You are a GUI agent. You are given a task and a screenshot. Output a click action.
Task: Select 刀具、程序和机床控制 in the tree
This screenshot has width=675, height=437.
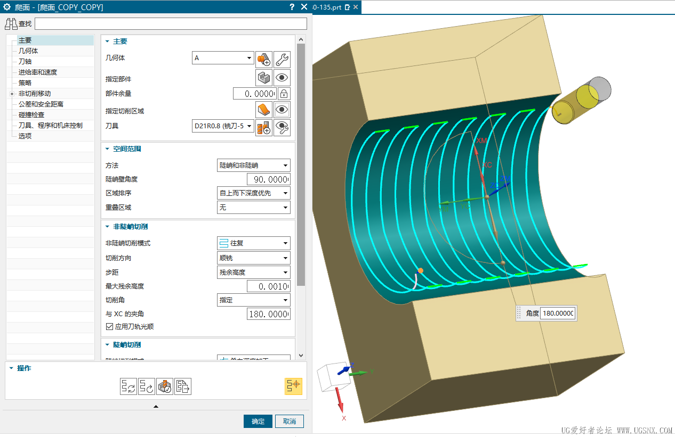[51, 126]
